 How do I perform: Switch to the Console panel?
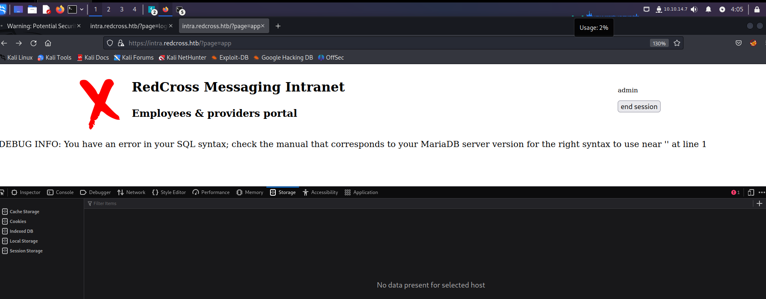tap(60, 192)
